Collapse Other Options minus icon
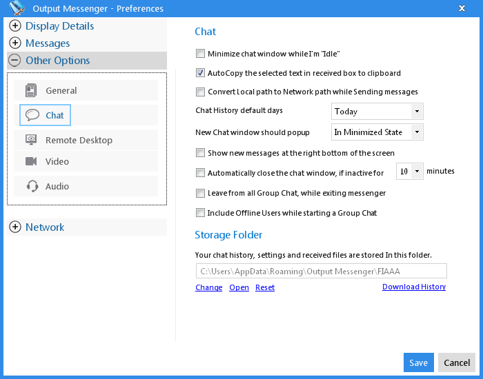 coord(14,61)
